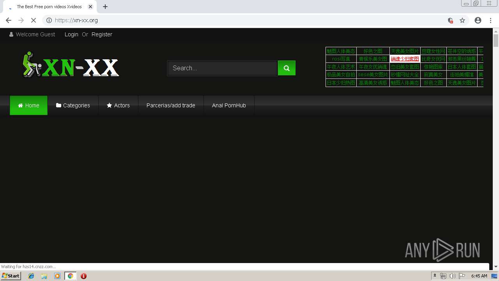Click the green search magnifier button
Image resolution: width=499 pixels, height=281 pixels.
[x=287, y=68]
